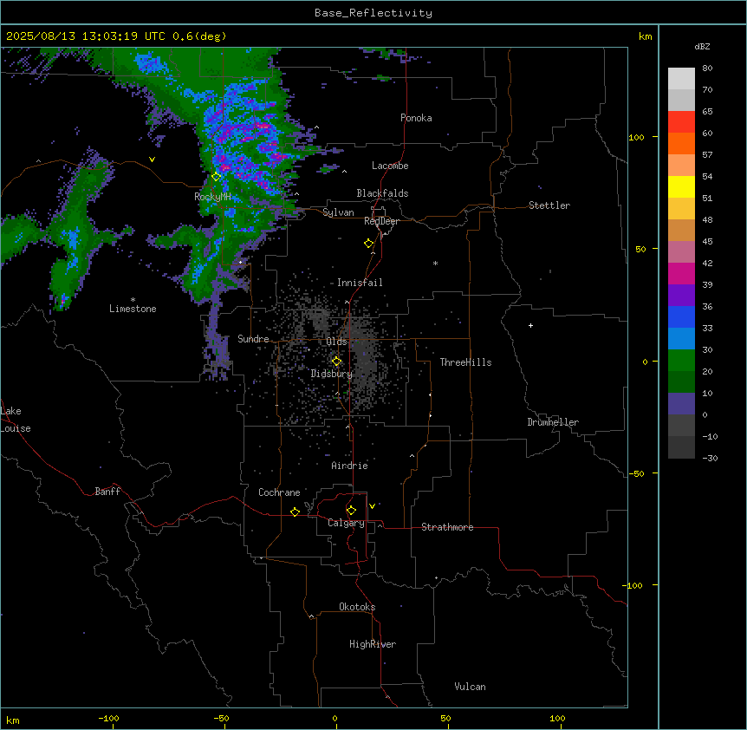Pick the blue 33-36 dBZ legend swatch

pyautogui.click(x=681, y=316)
